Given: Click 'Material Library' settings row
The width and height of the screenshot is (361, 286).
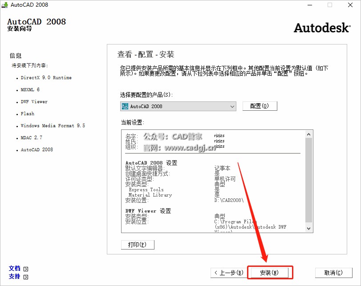Looking at the screenshot, I should point(150,195).
